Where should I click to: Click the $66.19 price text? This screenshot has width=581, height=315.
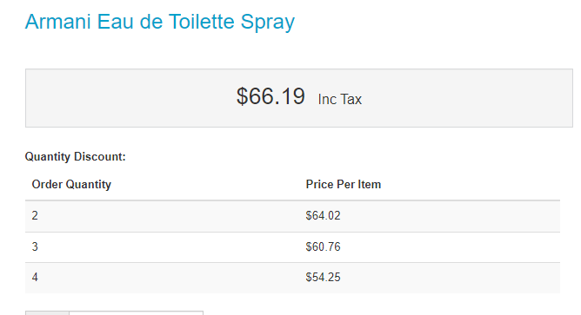pos(270,96)
